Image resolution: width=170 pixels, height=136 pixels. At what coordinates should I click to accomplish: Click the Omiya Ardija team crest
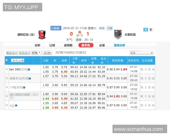118,35
